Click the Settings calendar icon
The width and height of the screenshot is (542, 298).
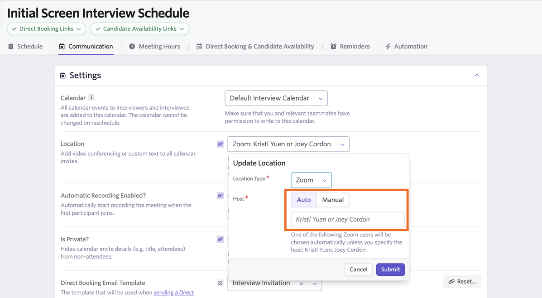pyautogui.click(x=63, y=76)
